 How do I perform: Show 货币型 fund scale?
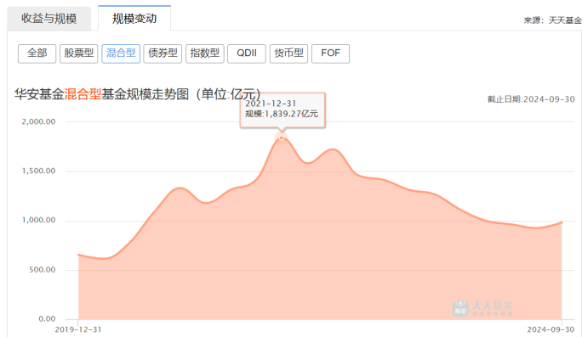click(288, 53)
